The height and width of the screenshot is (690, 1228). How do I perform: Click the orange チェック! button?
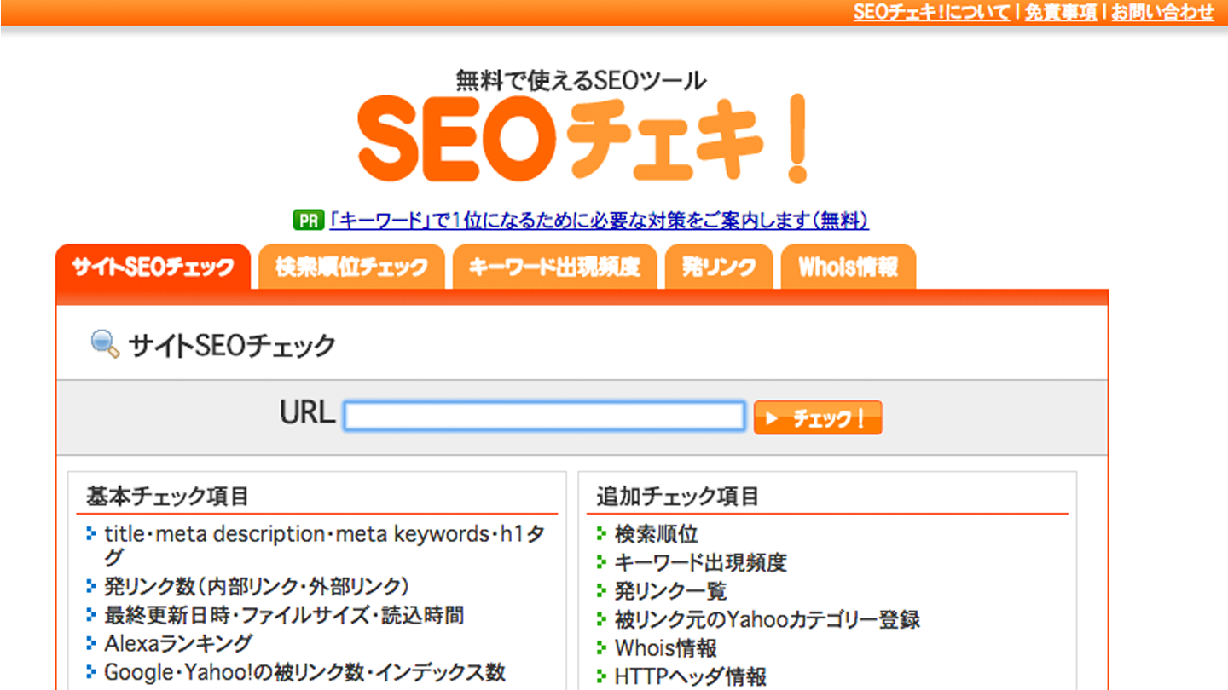click(818, 418)
